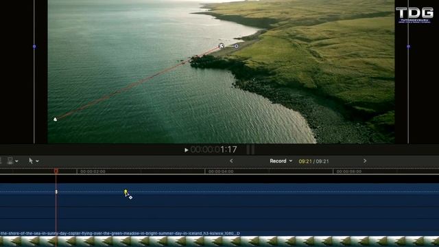439x247 pixels.
Task: Click the play button beside the timecode
Action: coord(186,150)
